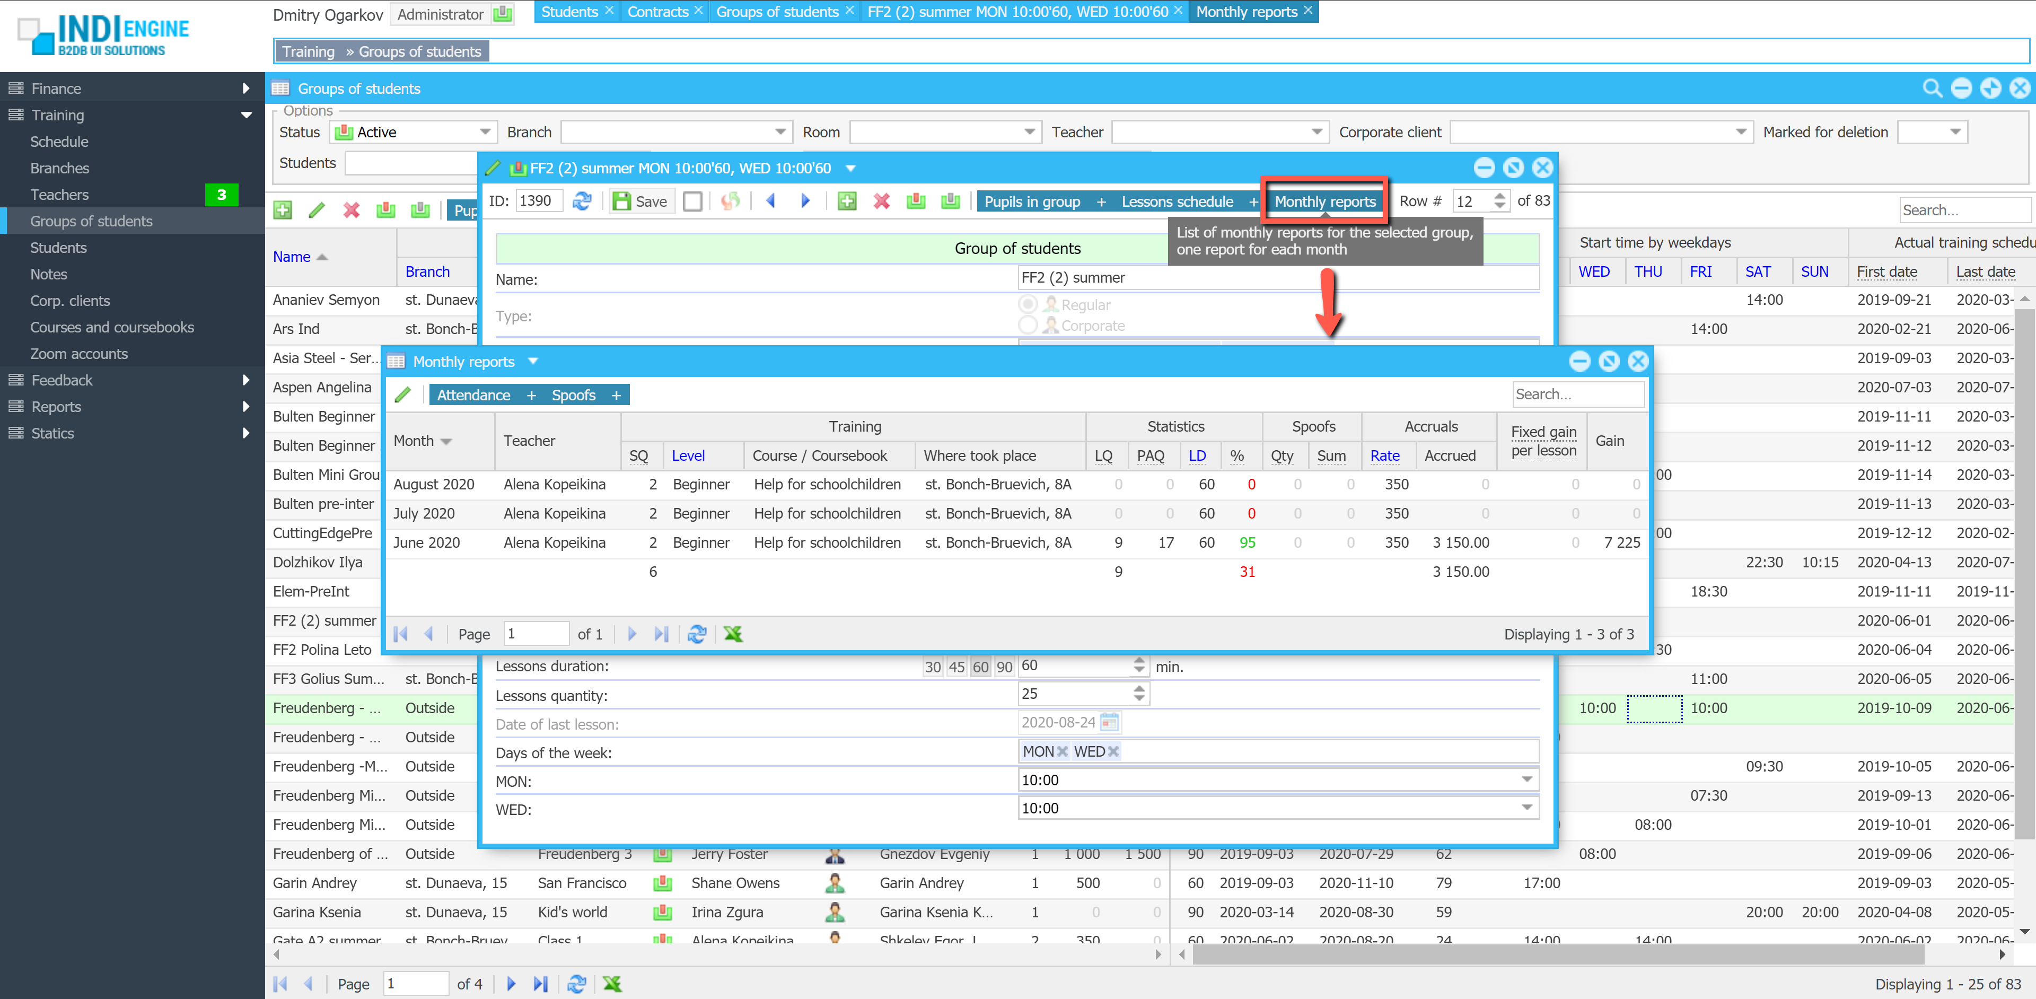Click the green Save disk icon

(622, 201)
